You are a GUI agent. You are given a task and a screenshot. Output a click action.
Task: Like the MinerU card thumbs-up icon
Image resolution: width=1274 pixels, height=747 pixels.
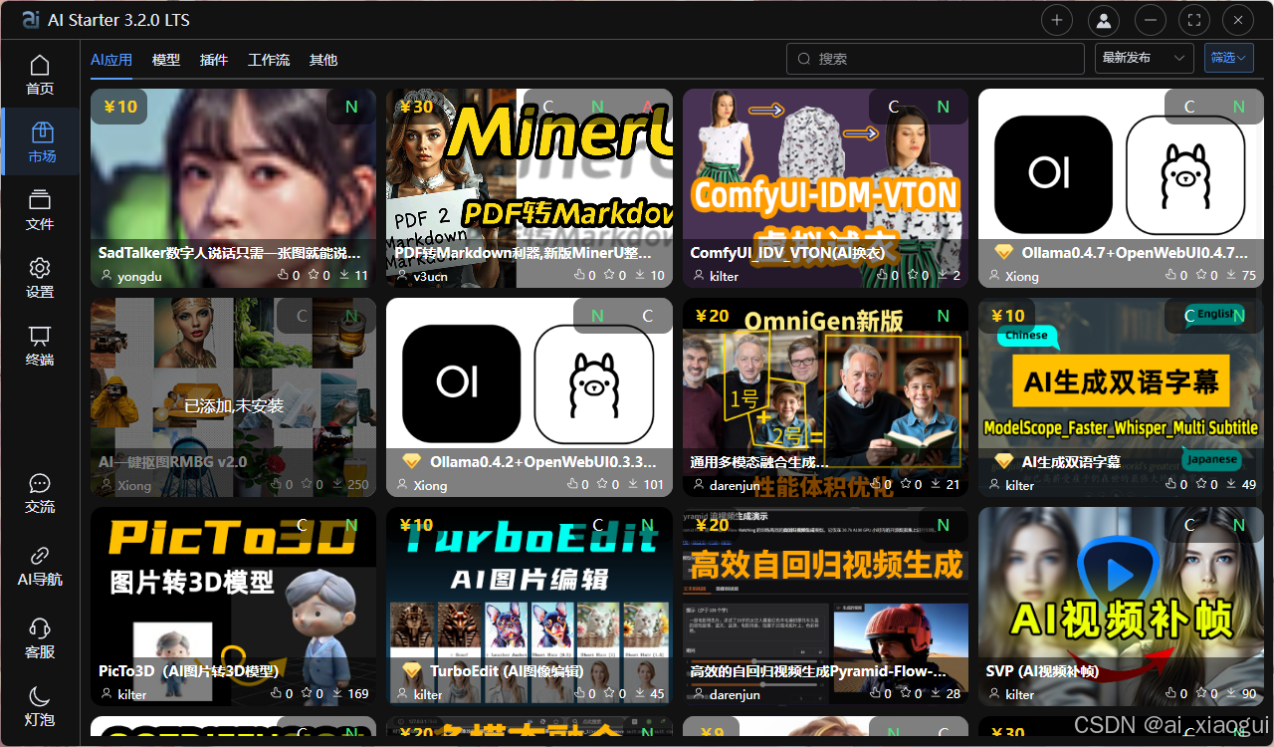click(578, 275)
